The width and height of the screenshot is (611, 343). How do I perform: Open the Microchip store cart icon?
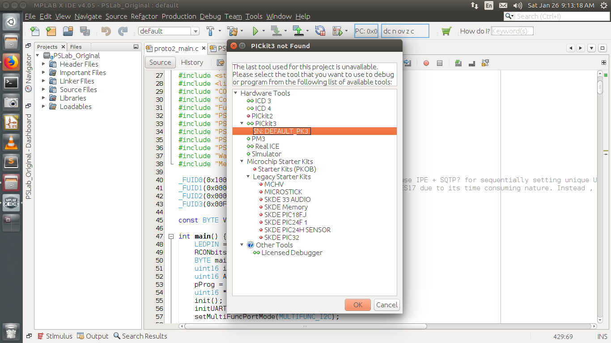446,31
